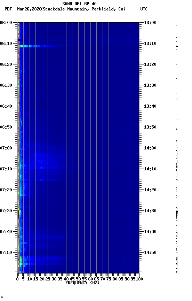The width and height of the screenshot is (192, 301).
Task: Click the 'PDT' timezone label
Action: tap(8, 9)
